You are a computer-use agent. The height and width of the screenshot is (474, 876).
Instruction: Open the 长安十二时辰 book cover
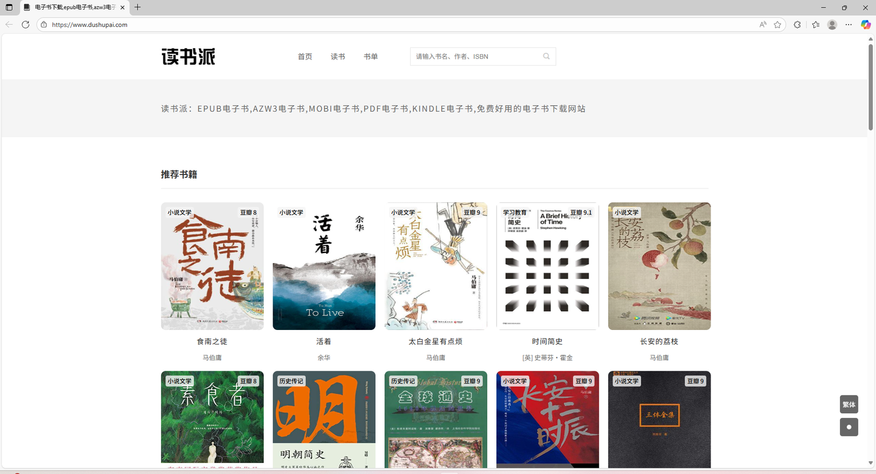pyautogui.click(x=547, y=419)
